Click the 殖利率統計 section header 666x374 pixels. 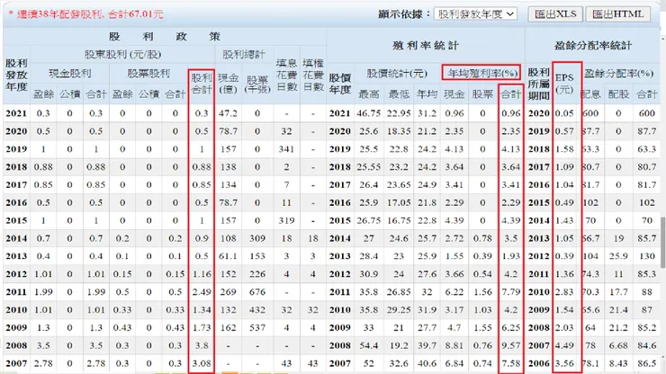[x=425, y=46]
